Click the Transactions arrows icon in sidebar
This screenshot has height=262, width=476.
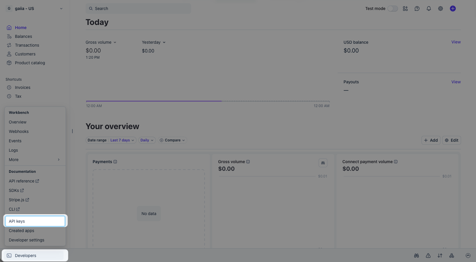pyautogui.click(x=9, y=45)
